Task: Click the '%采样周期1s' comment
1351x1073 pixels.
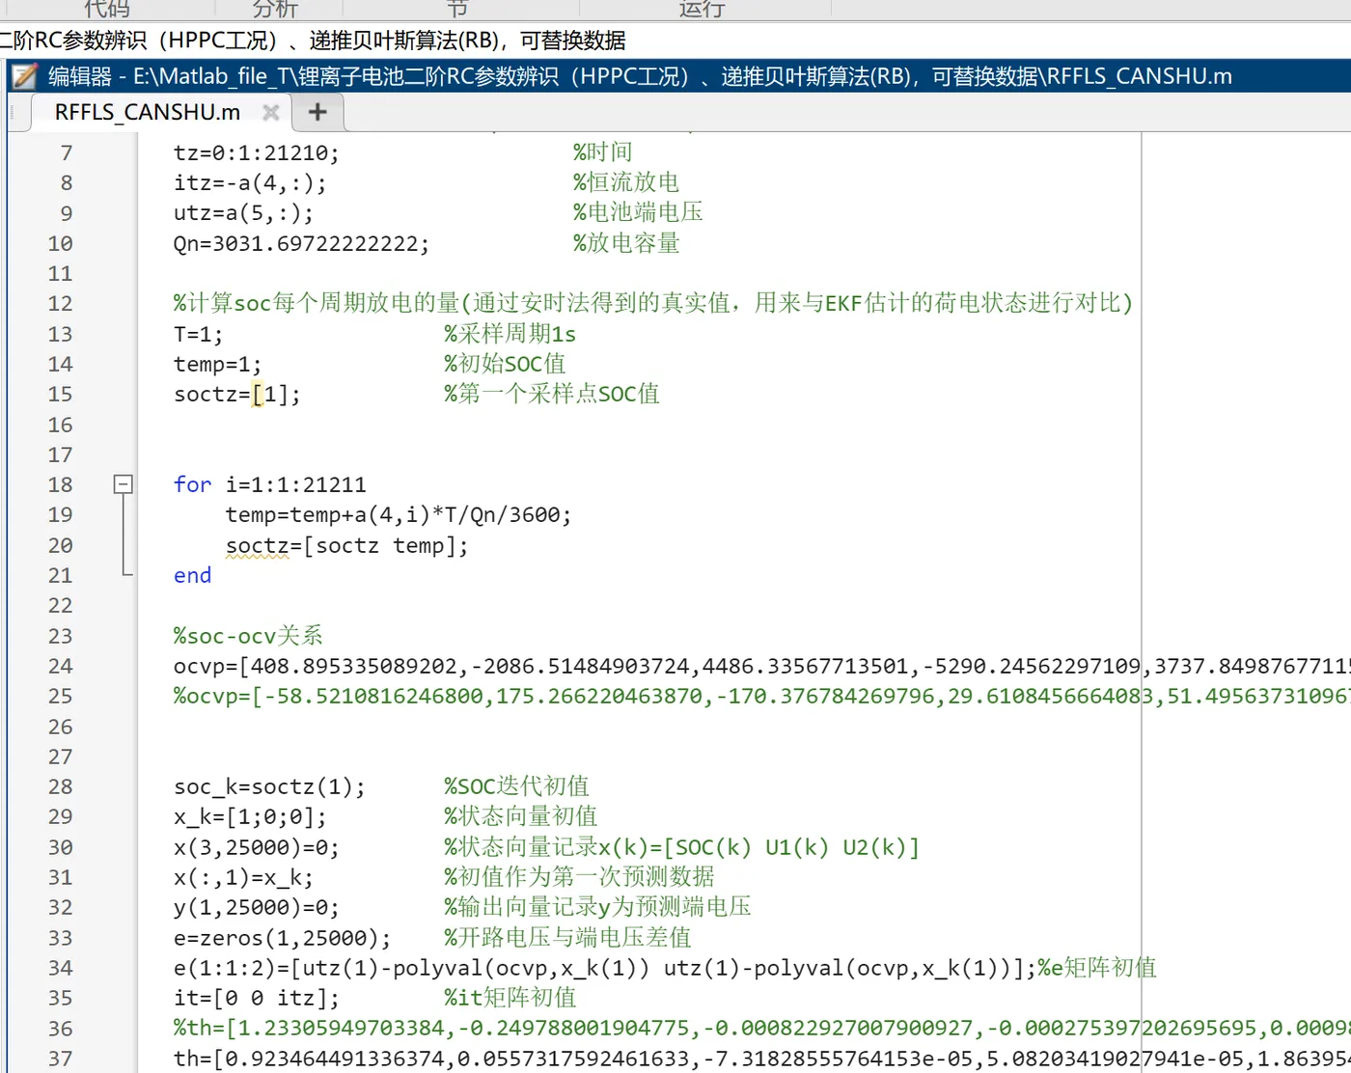Action: (x=510, y=334)
